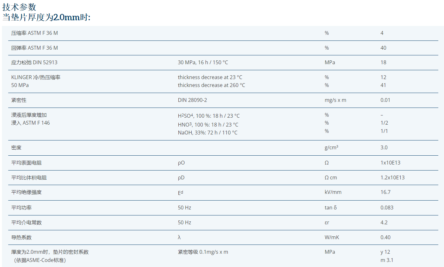The height and width of the screenshot is (267, 444).
Task: Click the 技术参数 heading
Action: (x=19, y=7)
